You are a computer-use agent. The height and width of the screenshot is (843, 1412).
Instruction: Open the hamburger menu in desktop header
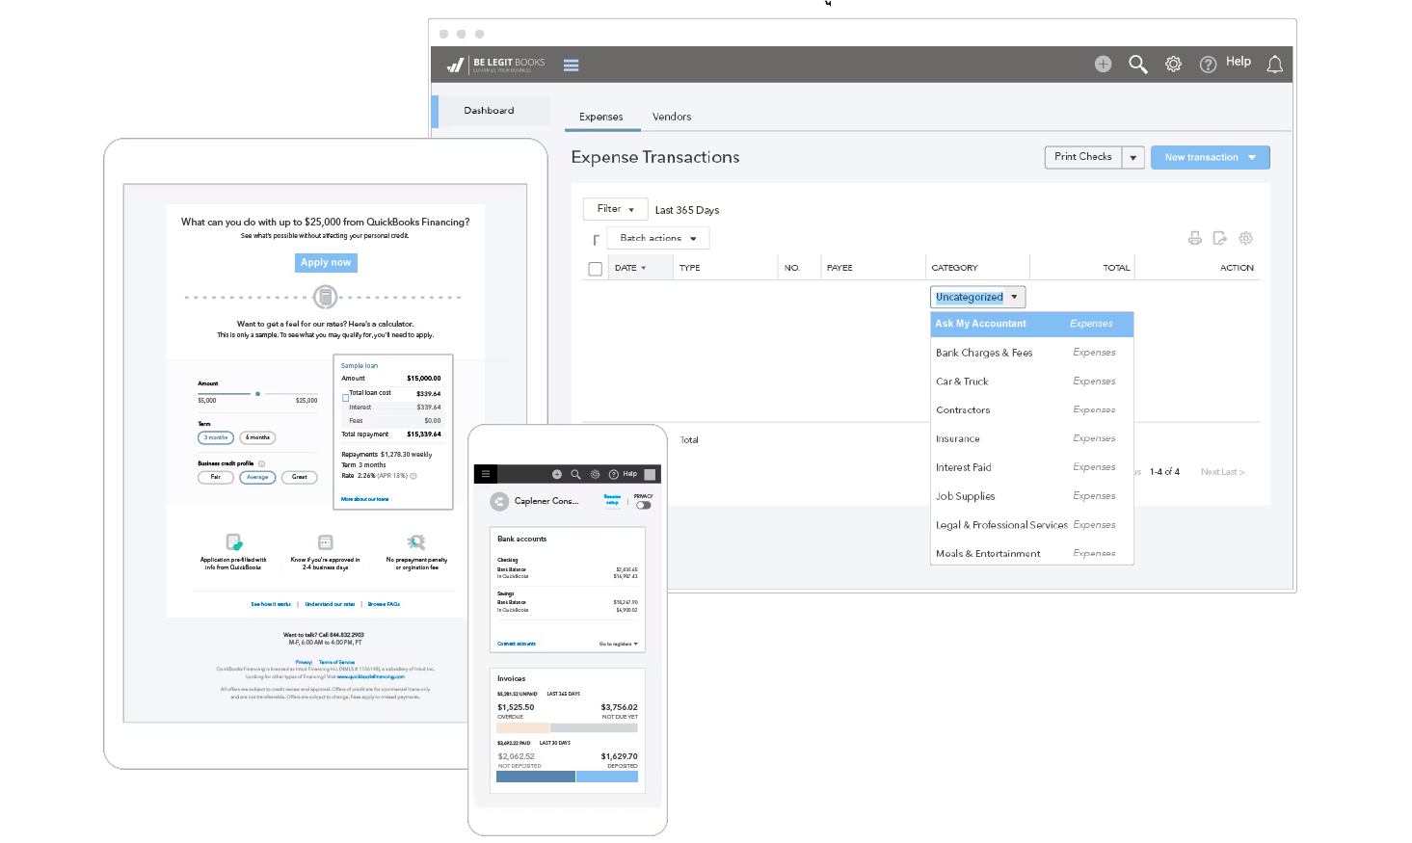click(x=571, y=66)
